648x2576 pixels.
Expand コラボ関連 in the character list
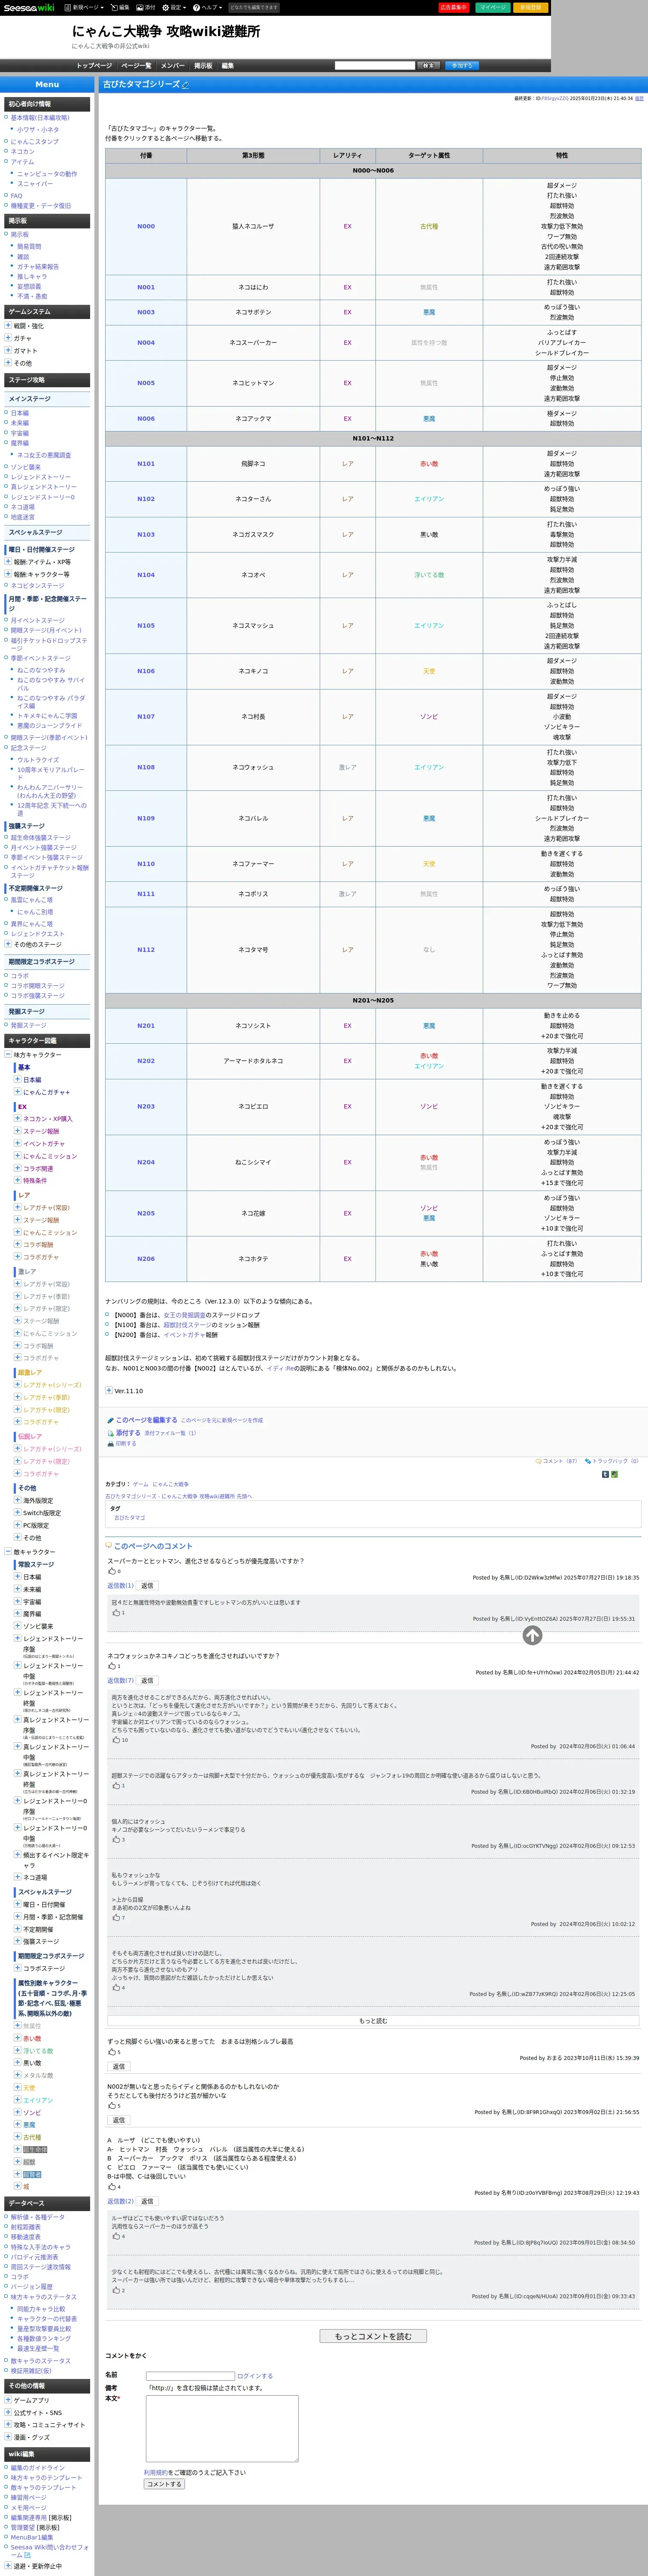(17, 1168)
